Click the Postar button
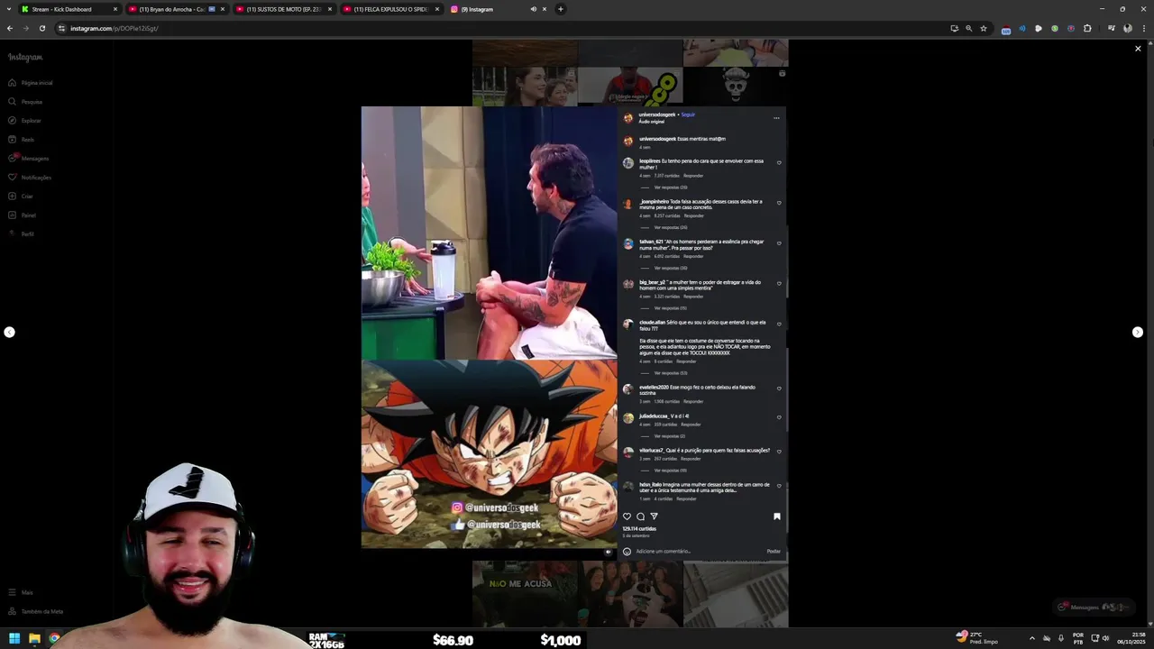 tap(774, 551)
